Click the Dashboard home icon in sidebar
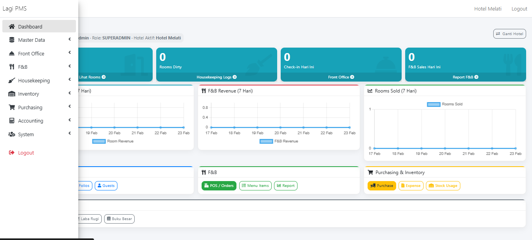 (12, 27)
